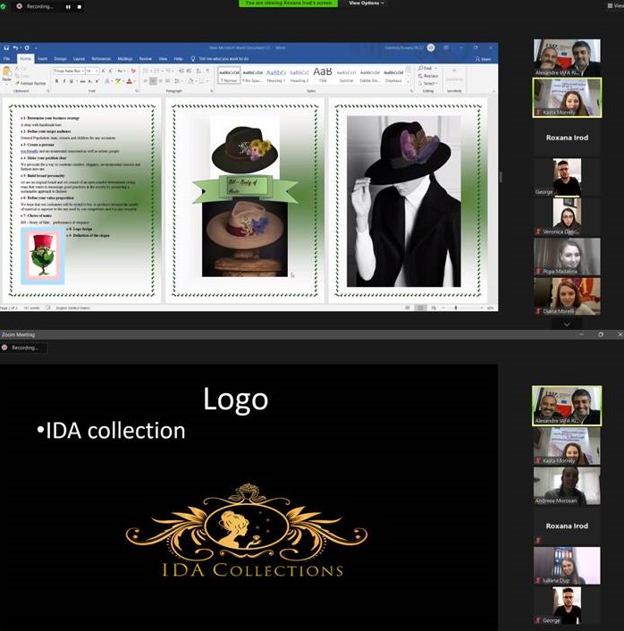Image resolution: width=624 pixels, height=631 pixels.
Task: Click the Undo icon in Word
Action: [16, 47]
